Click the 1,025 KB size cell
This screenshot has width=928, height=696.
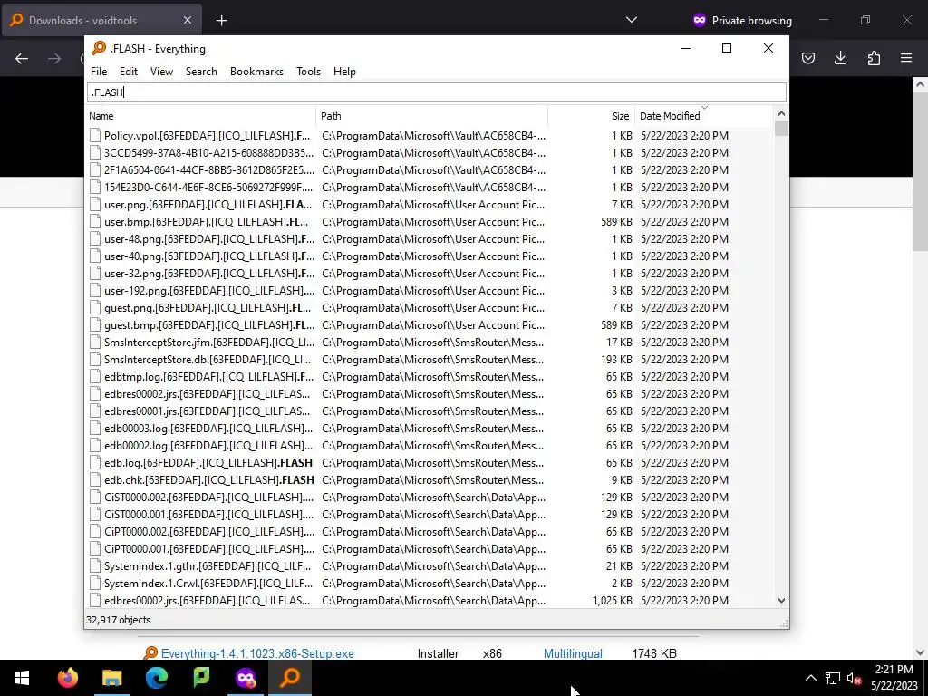pyautogui.click(x=613, y=601)
